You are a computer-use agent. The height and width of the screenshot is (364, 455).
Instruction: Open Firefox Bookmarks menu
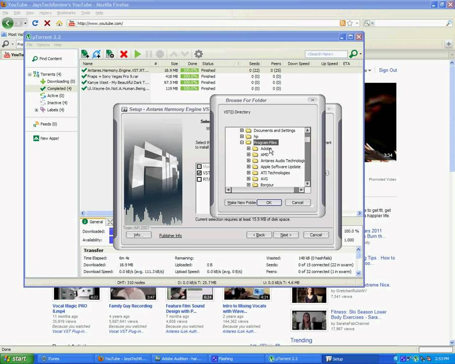pos(66,13)
